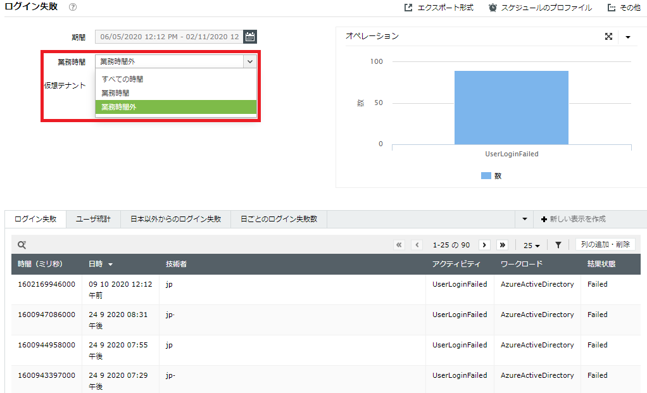The width and height of the screenshot is (647, 393).
Task: Open the 日本以外からのログイン失敗 tab
Action: (176, 219)
